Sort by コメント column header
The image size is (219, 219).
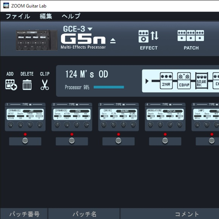click(x=170, y=214)
